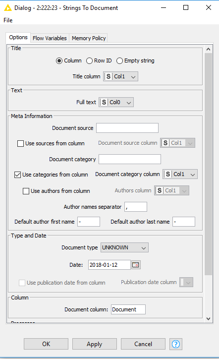Open the date picker calendar icon

pos(136,265)
